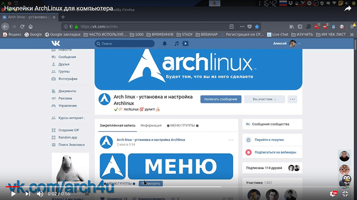Open Сообщения in VK sidebar
This screenshot has width=357, height=200.
[x=67, y=57]
